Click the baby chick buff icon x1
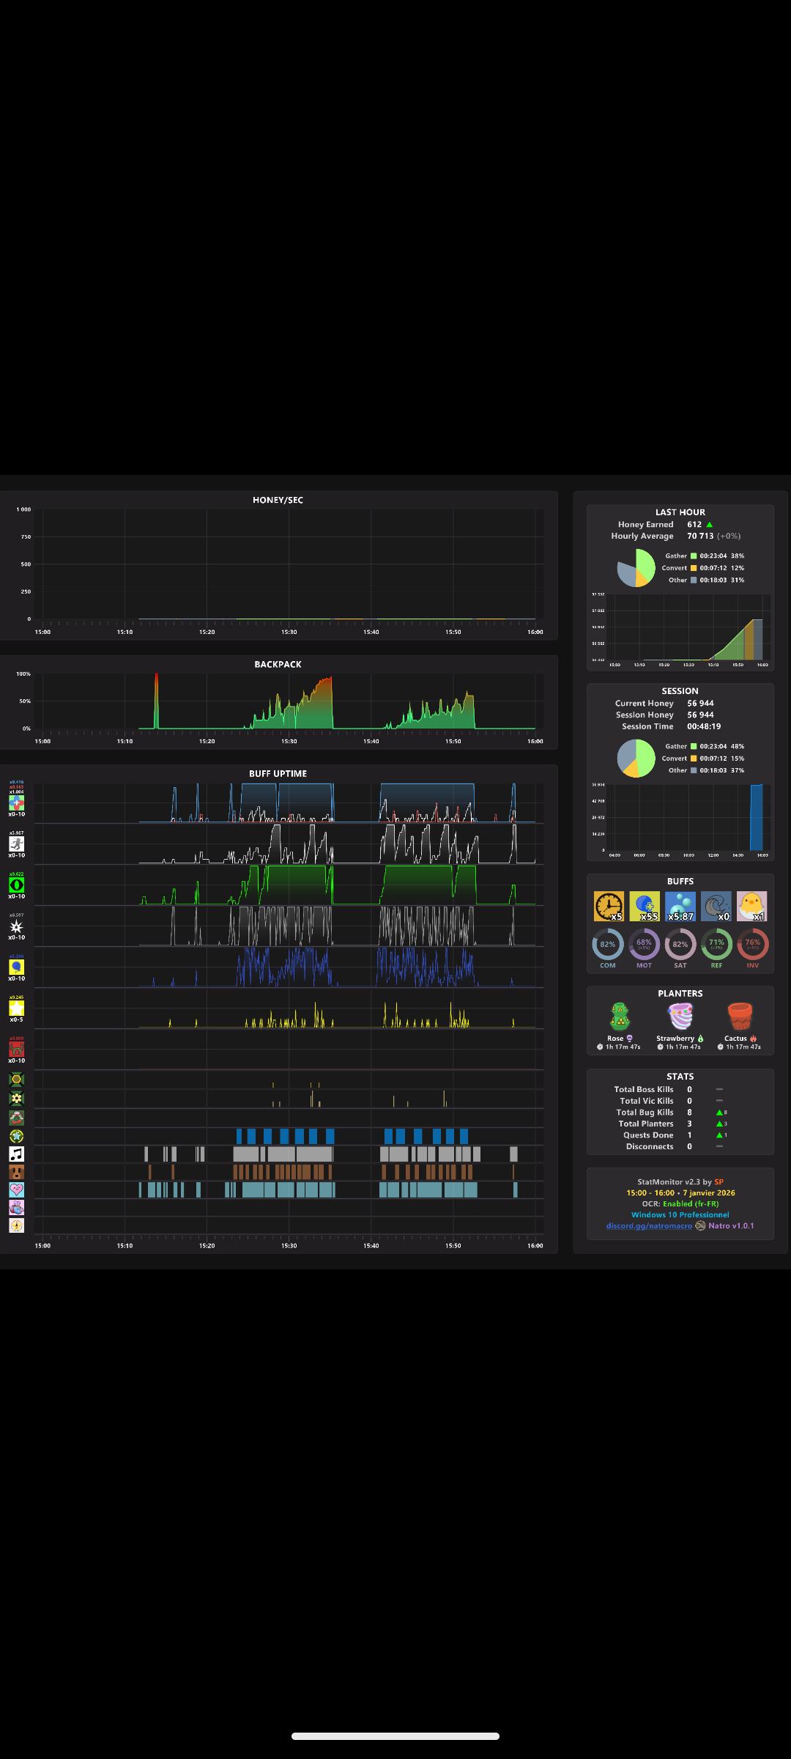 pyautogui.click(x=751, y=906)
